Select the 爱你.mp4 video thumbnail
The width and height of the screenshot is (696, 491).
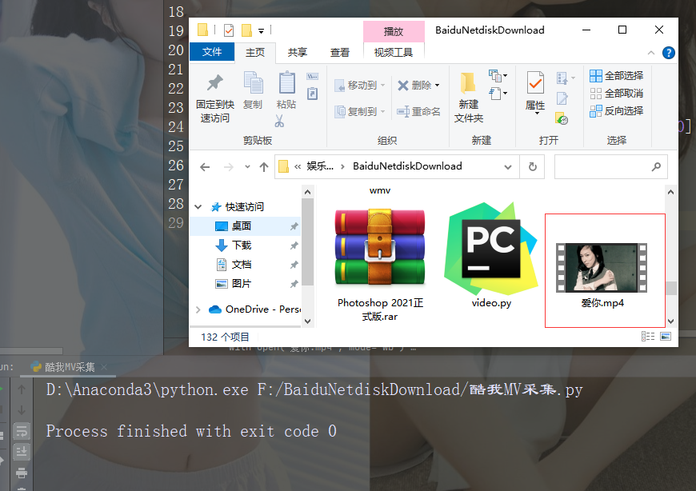coord(602,267)
